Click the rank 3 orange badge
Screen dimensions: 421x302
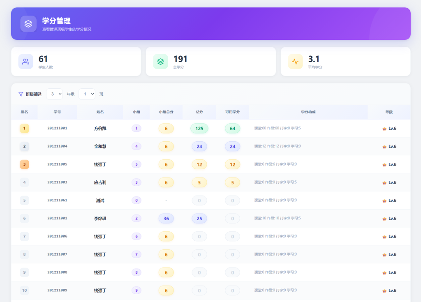click(x=24, y=164)
